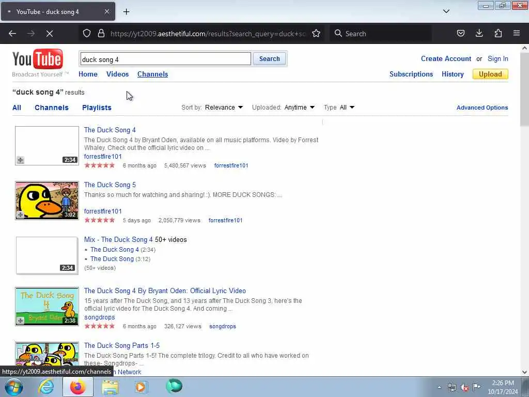The height and width of the screenshot is (397, 529).
Task: Go to Home in YouTube navigation
Action: (88, 74)
